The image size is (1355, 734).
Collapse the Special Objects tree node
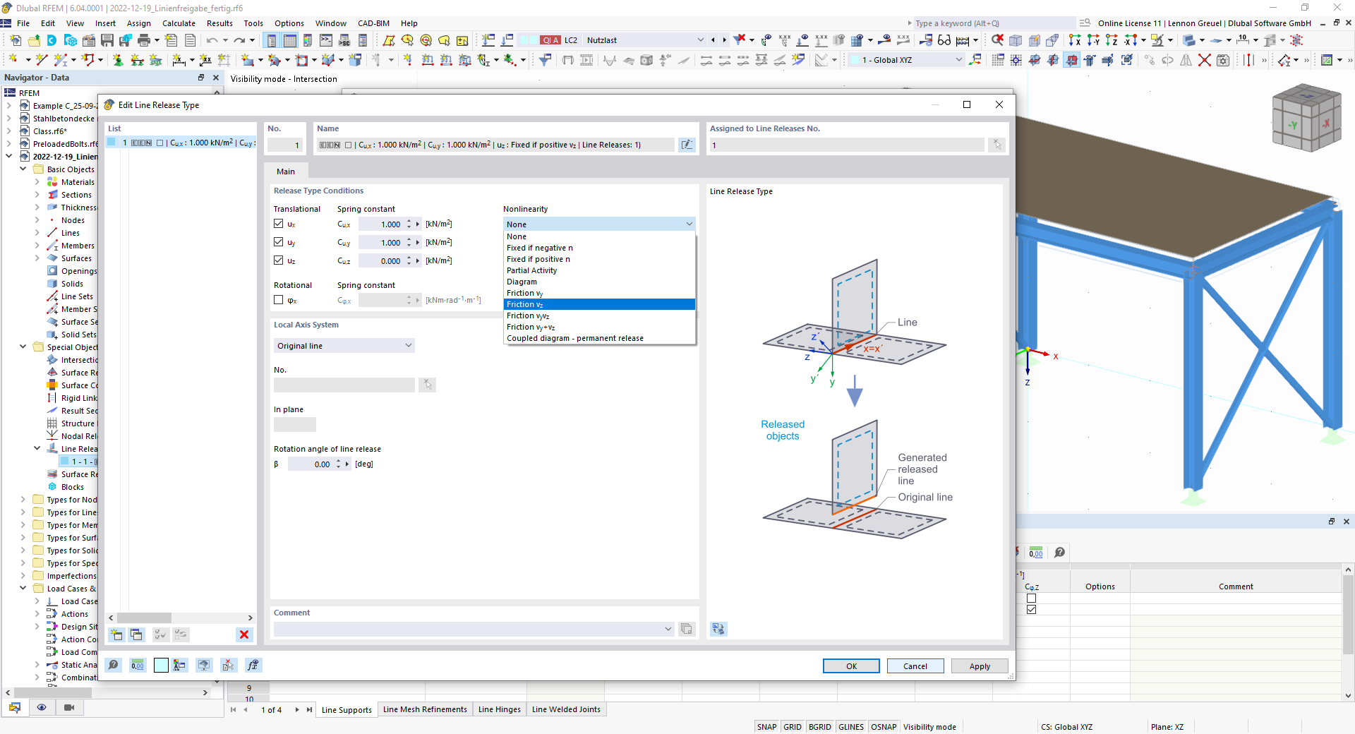[23, 347]
